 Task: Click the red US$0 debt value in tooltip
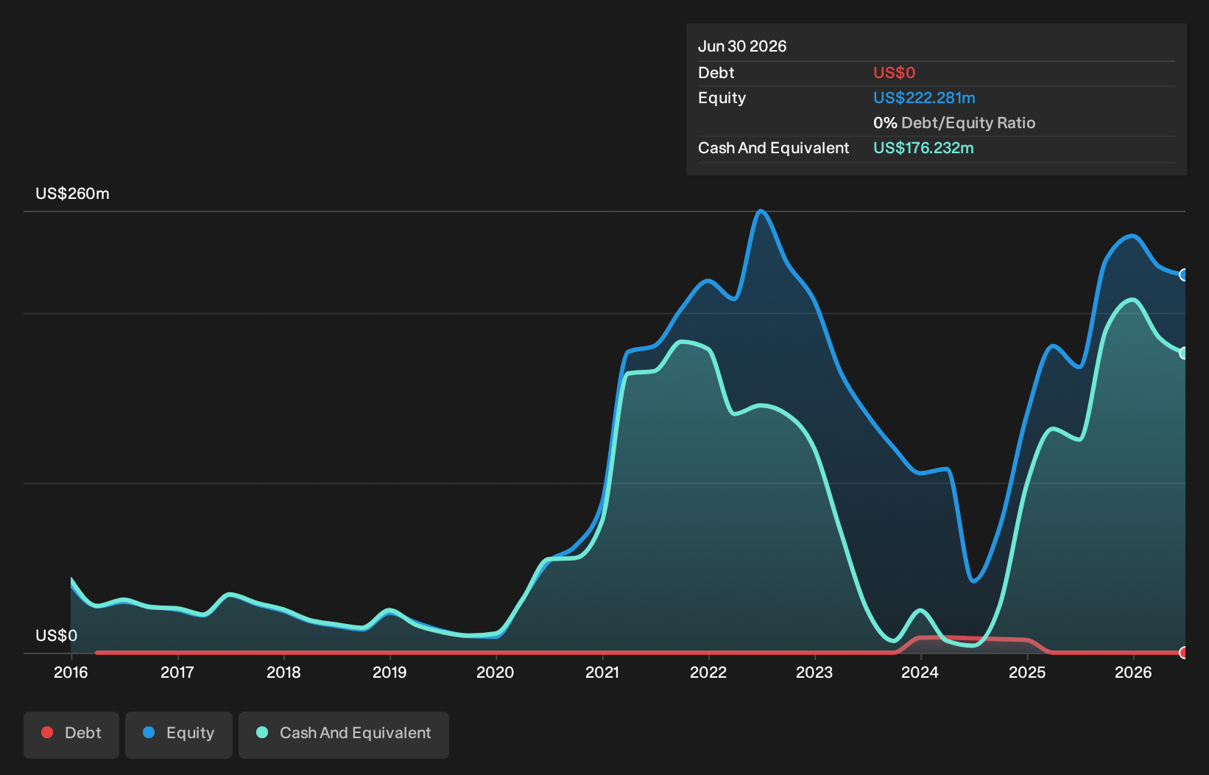(x=894, y=73)
